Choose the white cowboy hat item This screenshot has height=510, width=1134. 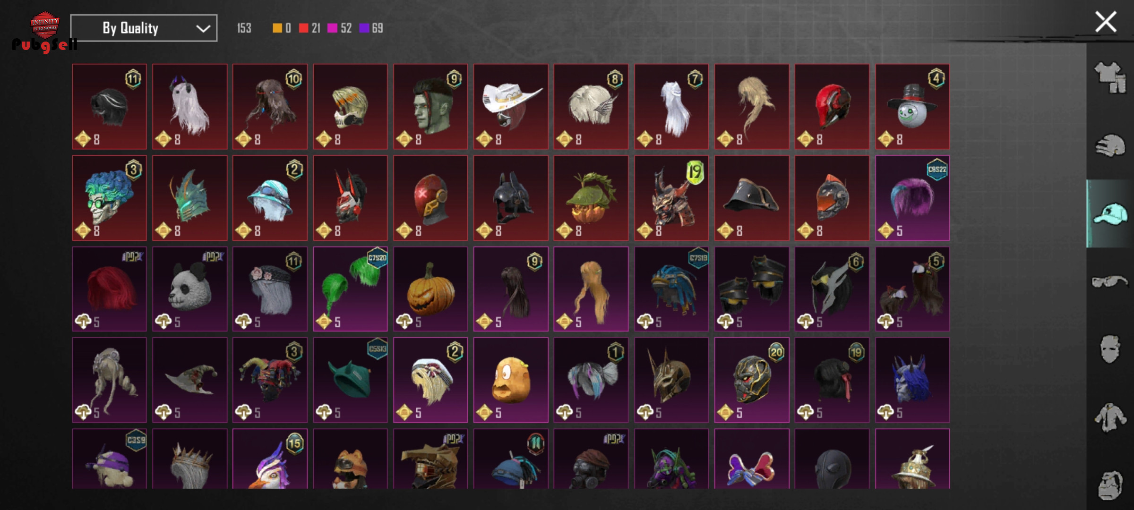click(x=511, y=107)
